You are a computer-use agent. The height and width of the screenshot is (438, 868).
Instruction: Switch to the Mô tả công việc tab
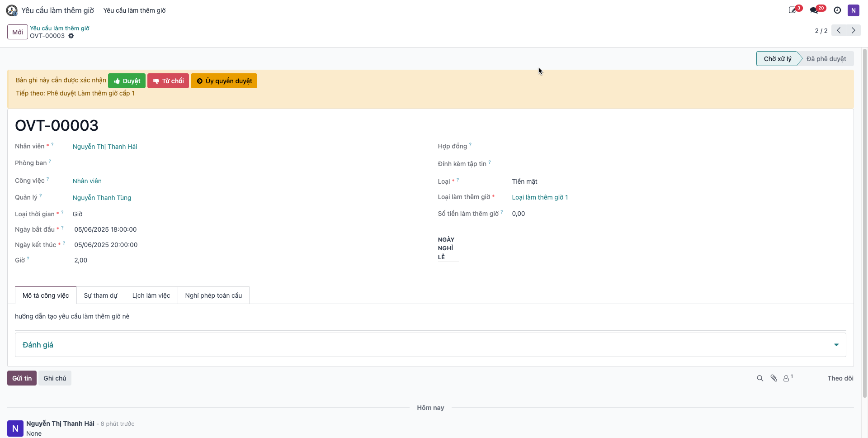click(x=46, y=295)
